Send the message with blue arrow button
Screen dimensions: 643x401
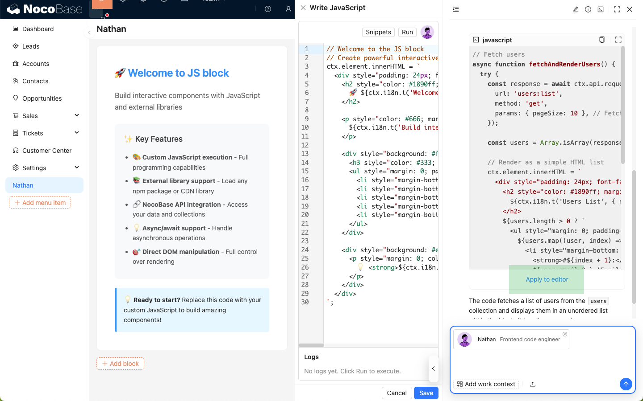coord(626,384)
